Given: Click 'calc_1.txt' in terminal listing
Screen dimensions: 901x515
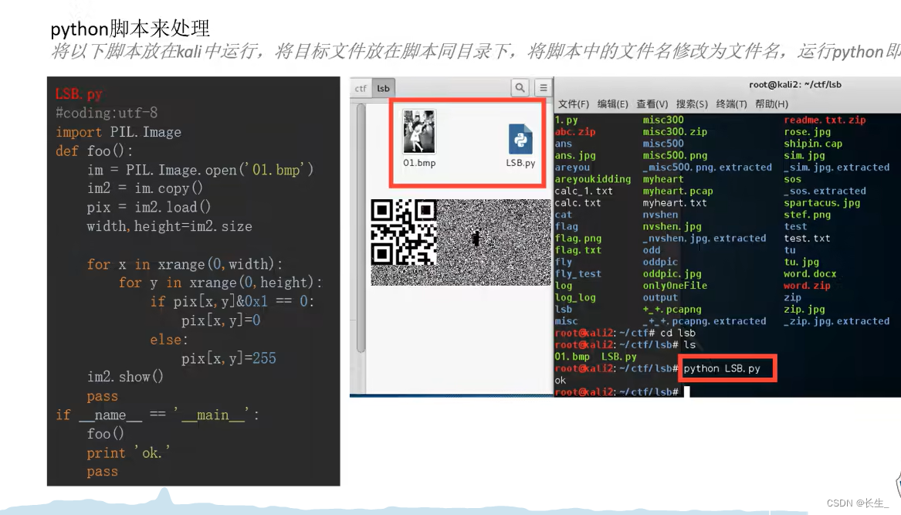Looking at the screenshot, I should (x=583, y=191).
